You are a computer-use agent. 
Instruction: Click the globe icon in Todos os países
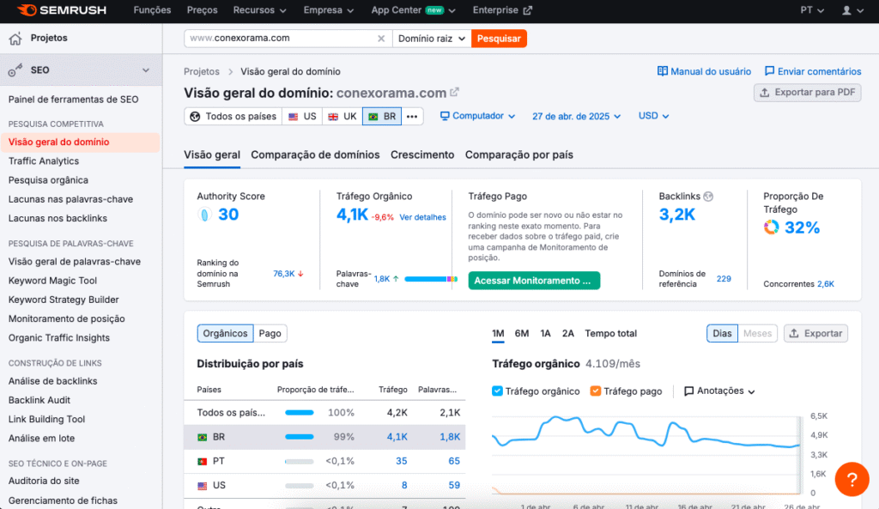coord(195,117)
